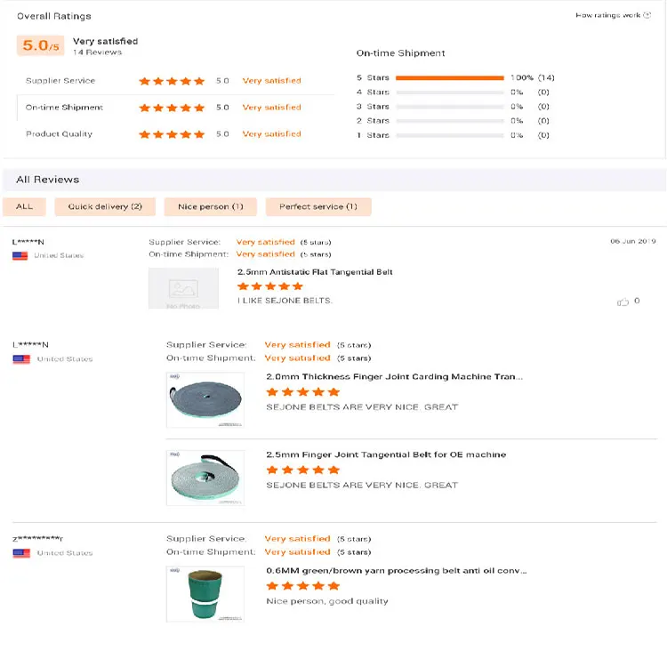This screenshot has height=667, width=667.
Task: Click the orange stars in the Product Quality row
Action: click(x=172, y=134)
